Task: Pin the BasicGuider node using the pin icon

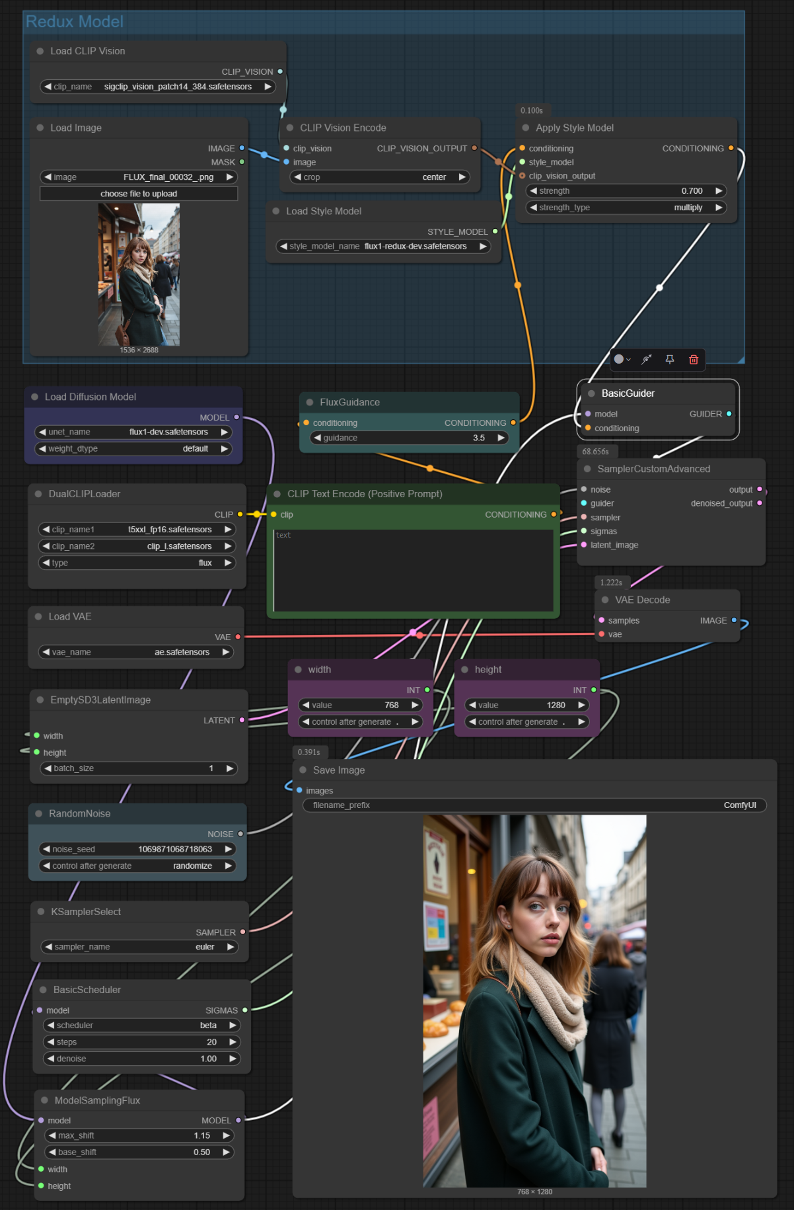Action: click(x=670, y=359)
